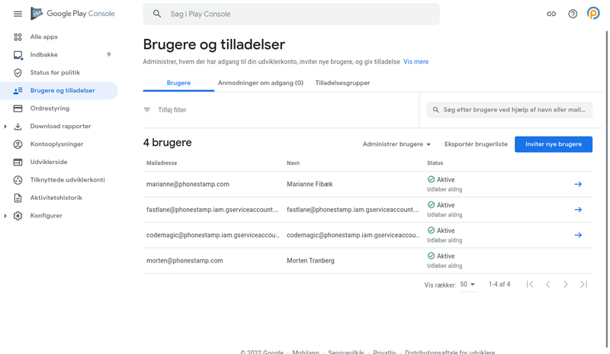This screenshot has height=354, width=610.
Task: Expand the Konfigurer submenu arrow
Action: click(5, 216)
